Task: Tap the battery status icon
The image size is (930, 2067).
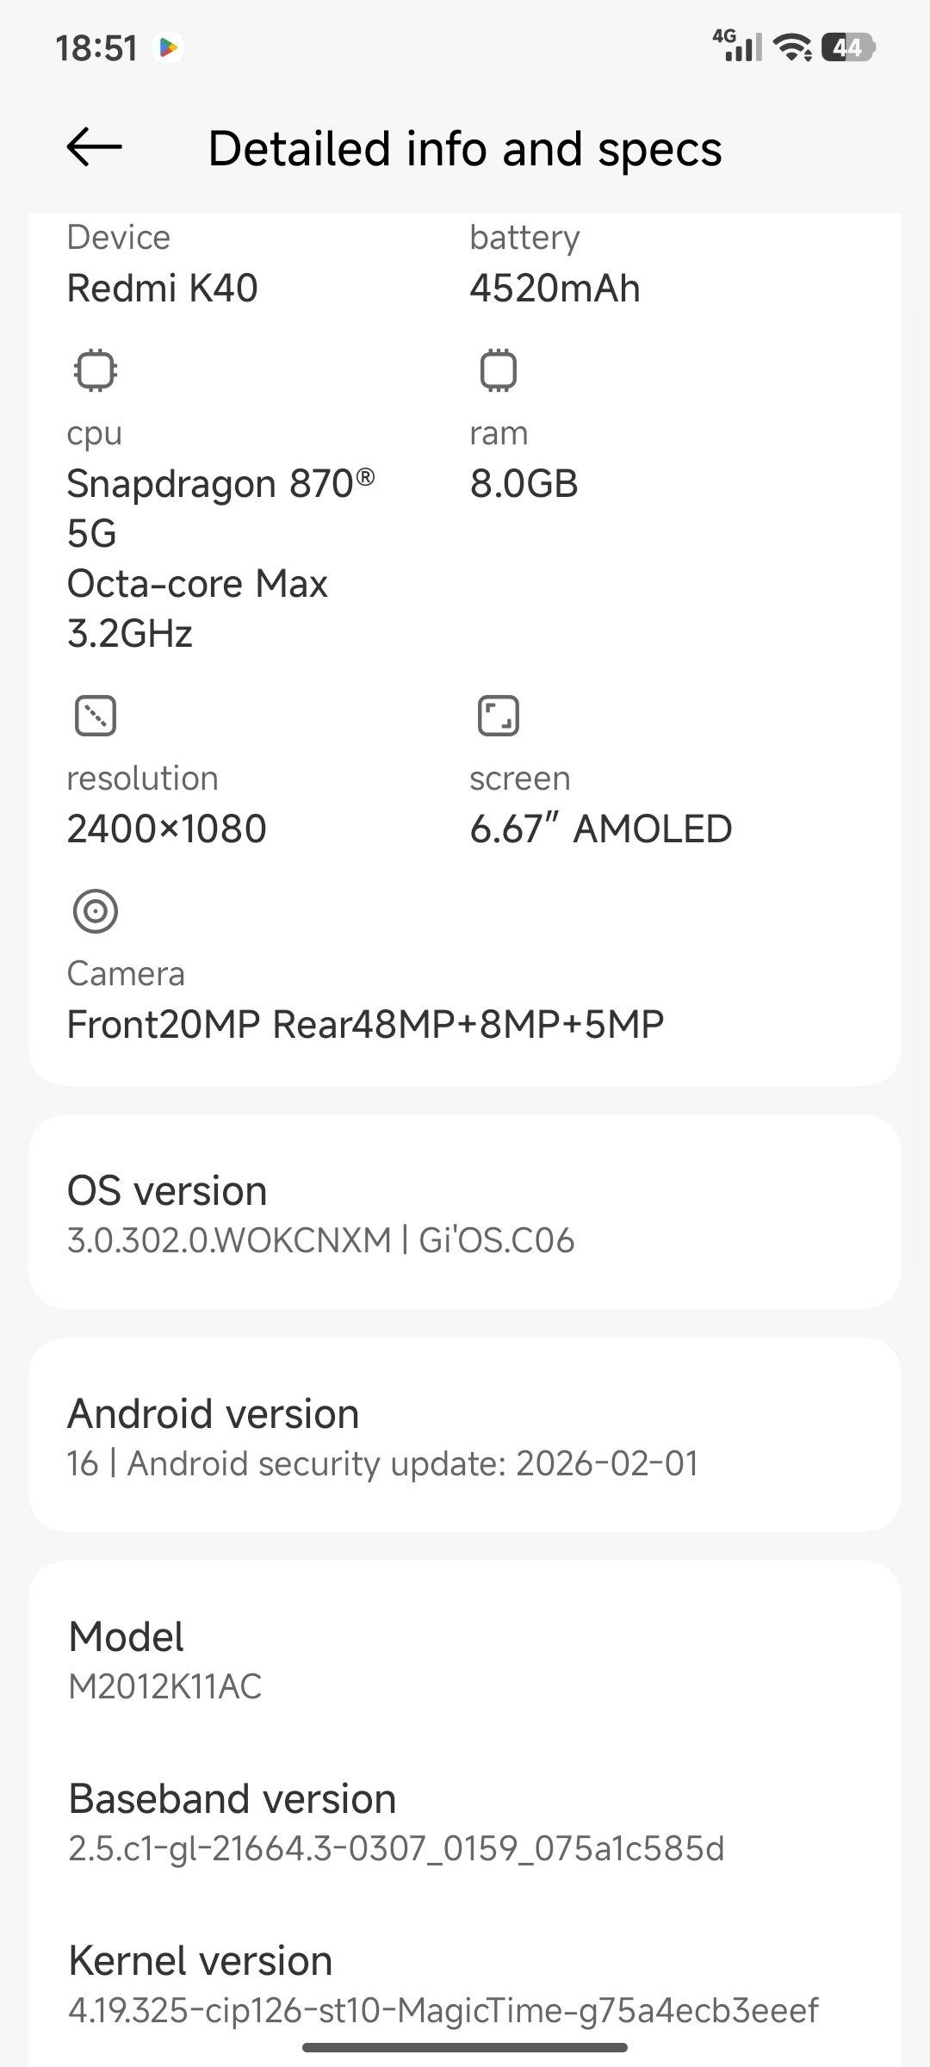Action: coord(847,47)
